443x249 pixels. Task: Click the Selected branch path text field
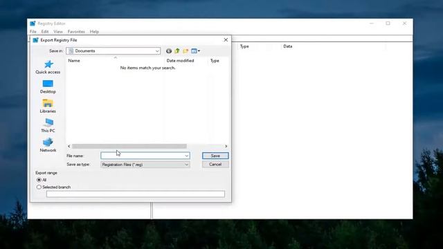(x=136, y=194)
